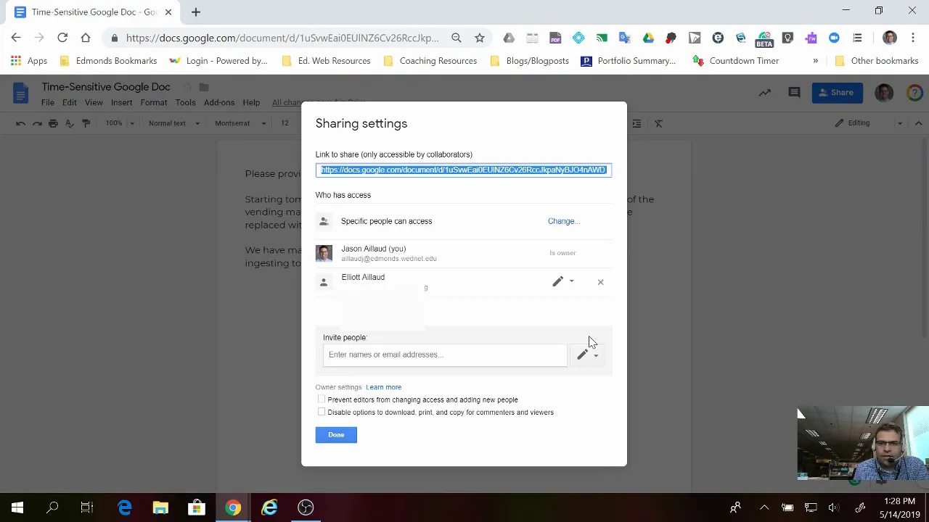Reload the page

(62, 38)
